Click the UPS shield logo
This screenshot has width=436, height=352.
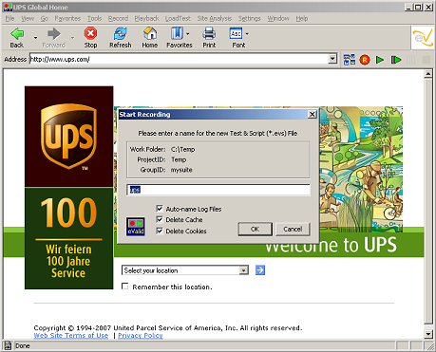coord(68,137)
